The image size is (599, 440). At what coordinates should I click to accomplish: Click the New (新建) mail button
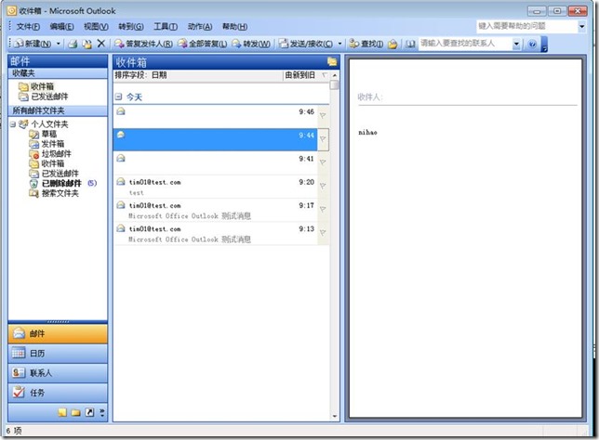click(33, 44)
